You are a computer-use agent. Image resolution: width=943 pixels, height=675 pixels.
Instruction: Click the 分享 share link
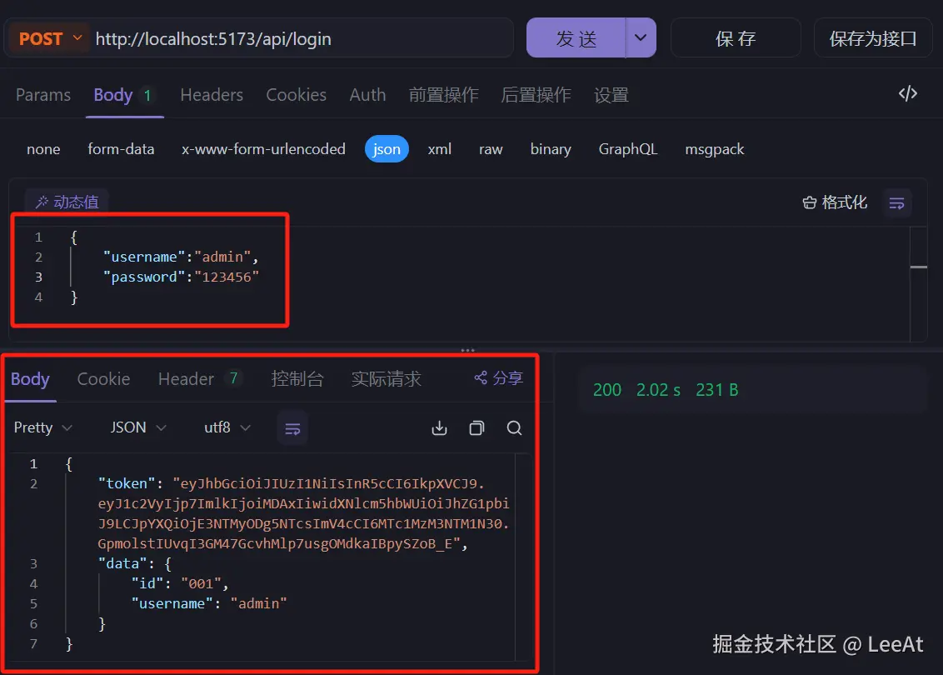(498, 377)
